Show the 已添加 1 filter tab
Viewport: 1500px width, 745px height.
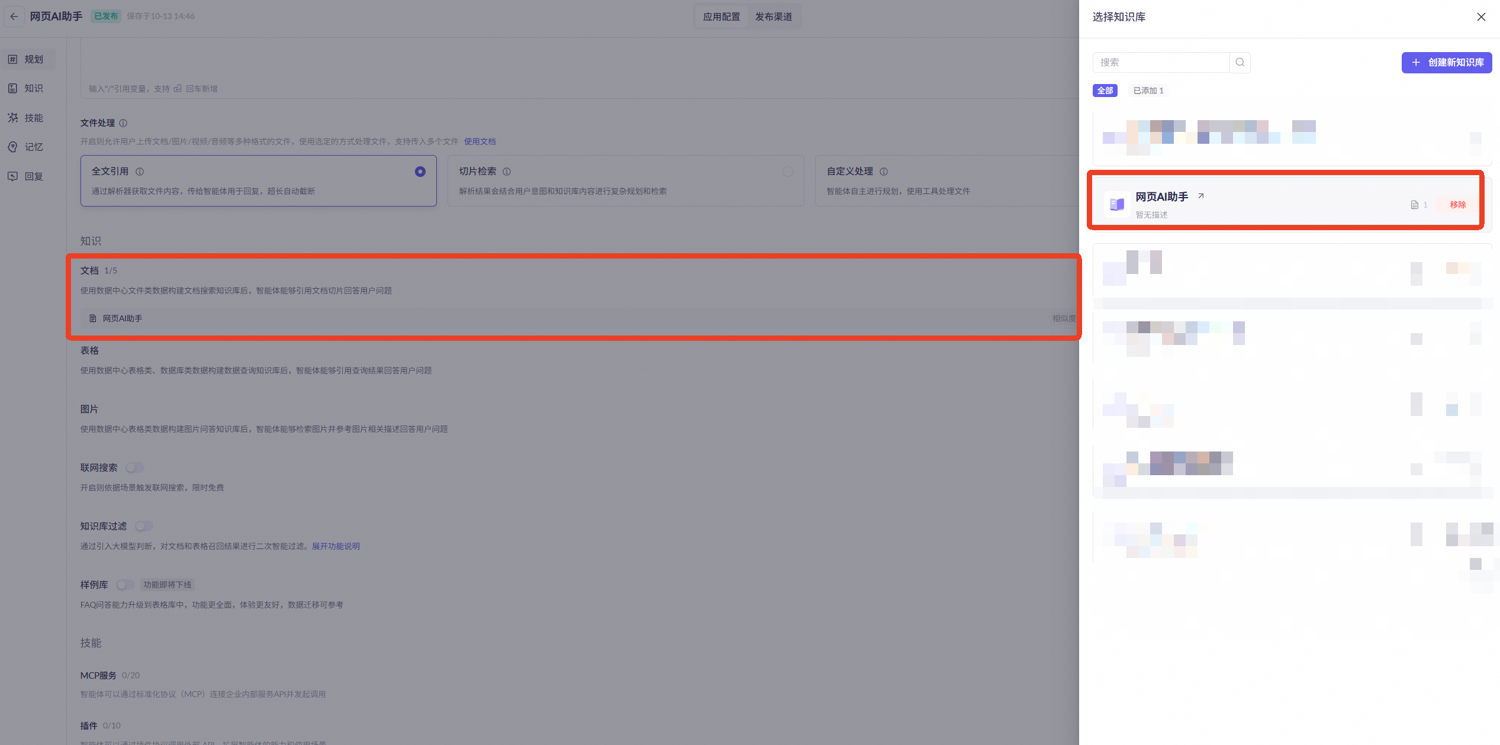[x=1148, y=91]
